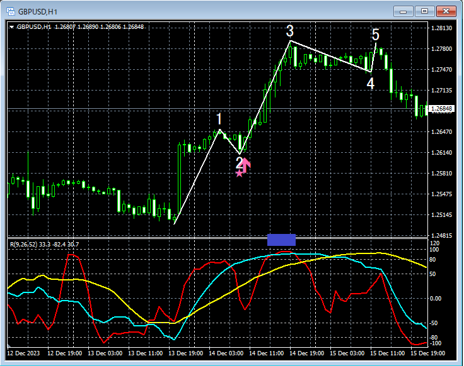The width and height of the screenshot is (464, 366).
Task: Click the GBPUSD,H1 chart window icon
Action: click(x=11, y=12)
